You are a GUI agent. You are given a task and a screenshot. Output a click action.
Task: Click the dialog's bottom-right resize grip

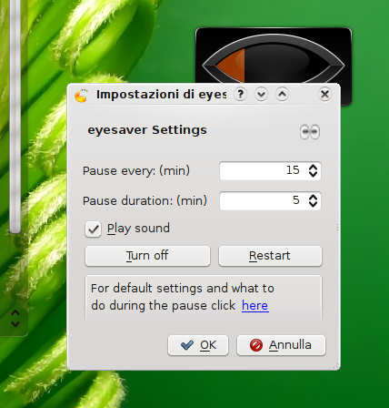[x=336, y=366]
